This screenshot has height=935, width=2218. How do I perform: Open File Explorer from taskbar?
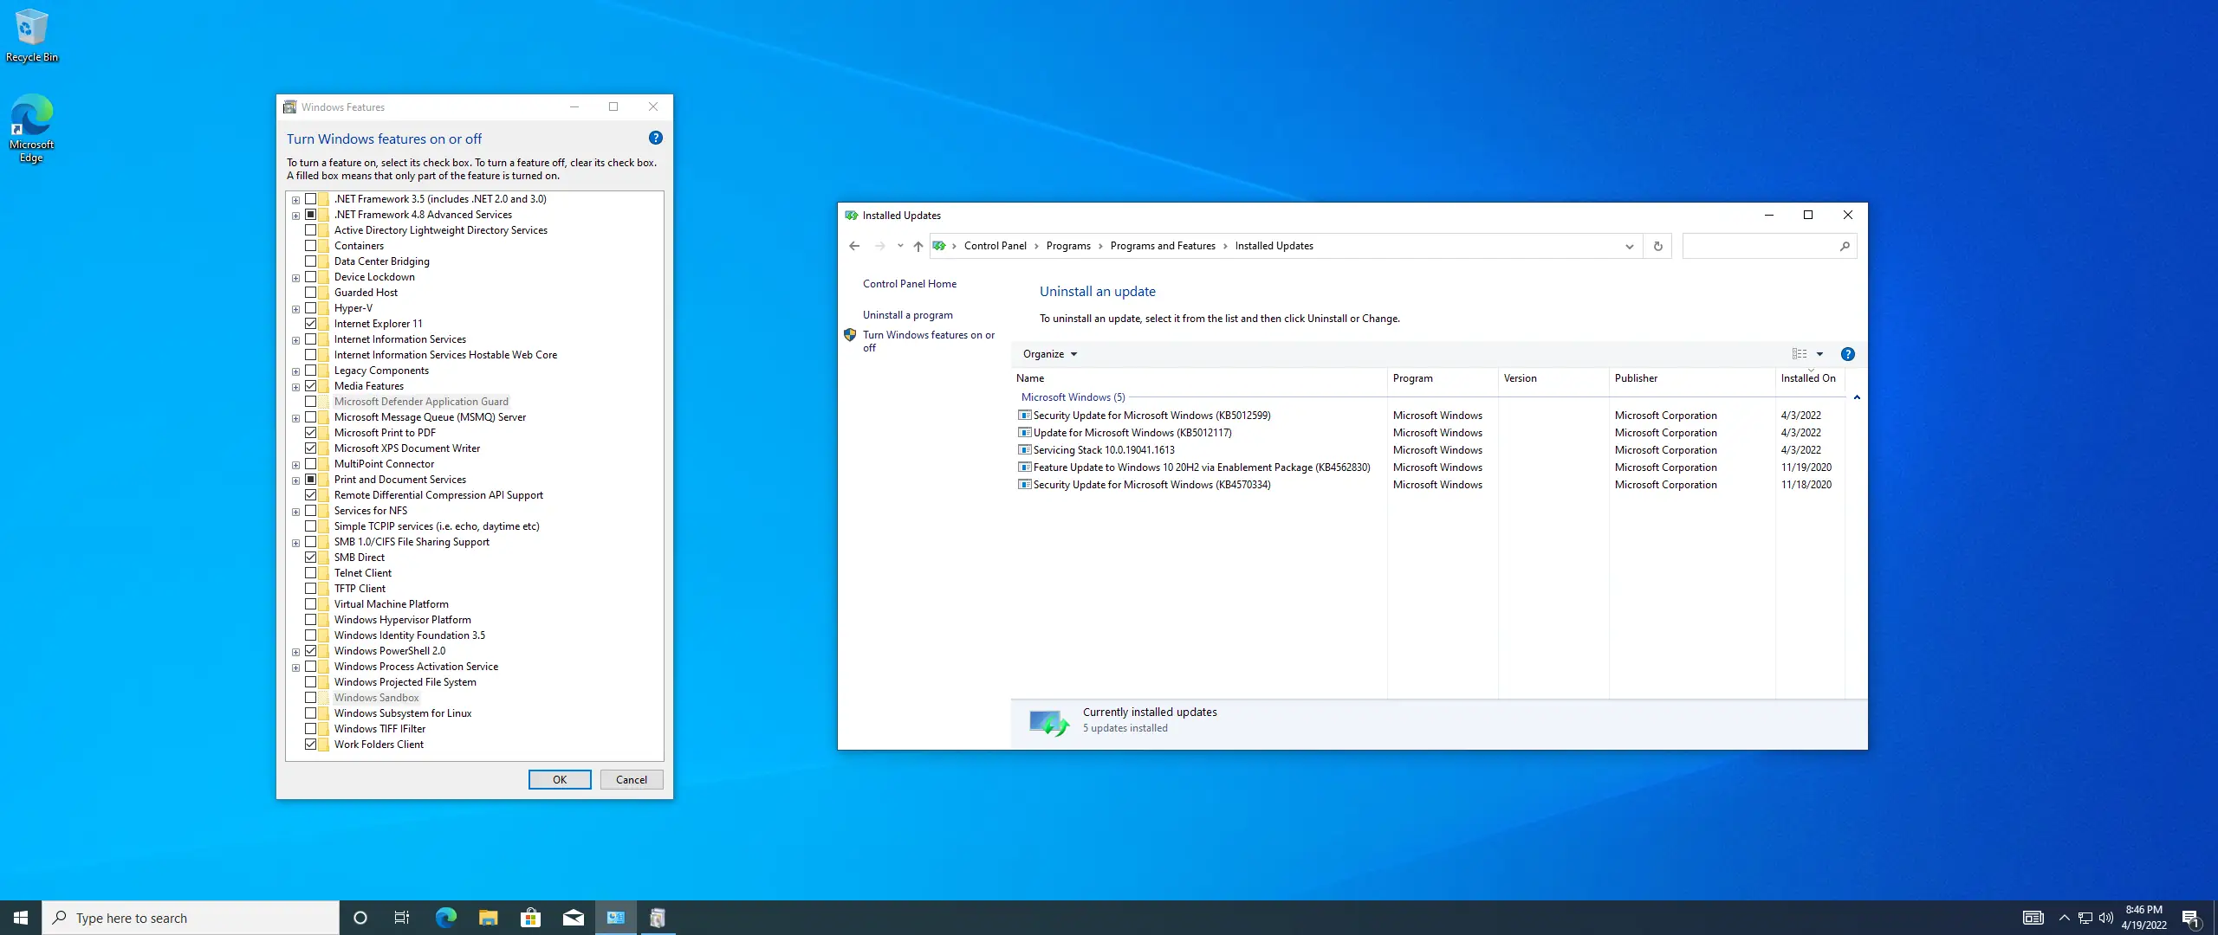[488, 918]
